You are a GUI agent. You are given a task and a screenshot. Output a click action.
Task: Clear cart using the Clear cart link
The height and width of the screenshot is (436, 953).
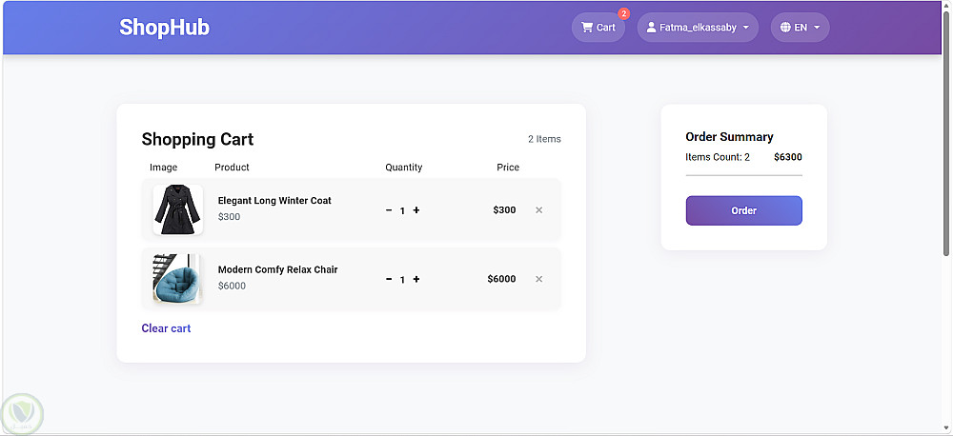pyautogui.click(x=166, y=328)
